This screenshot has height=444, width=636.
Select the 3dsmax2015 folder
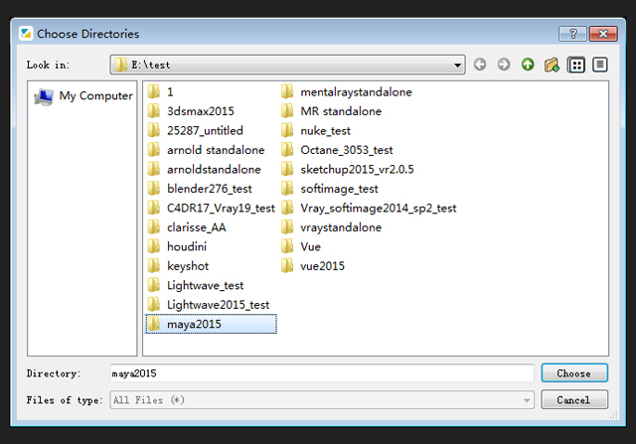coord(191,111)
